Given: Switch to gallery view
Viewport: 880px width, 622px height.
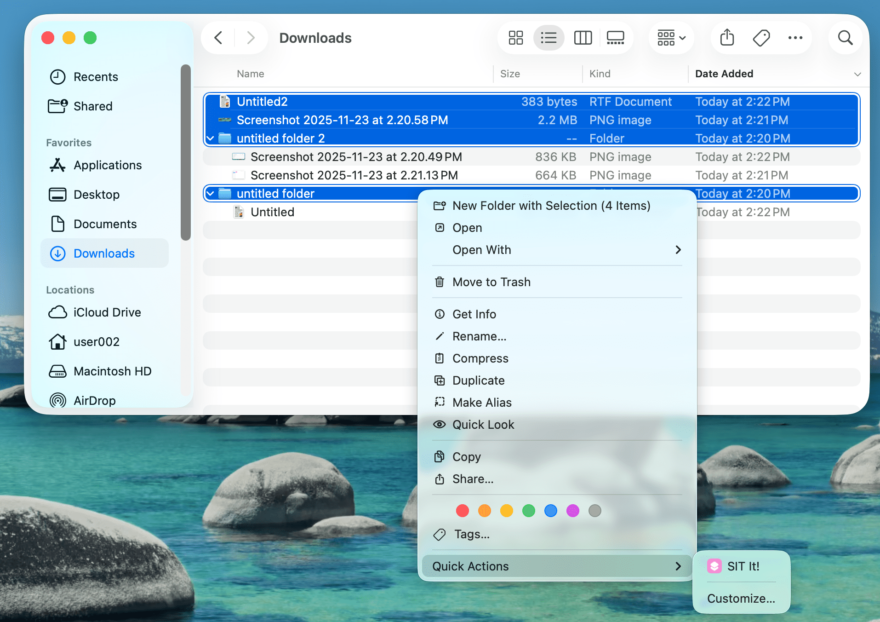Looking at the screenshot, I should click(x=615, y=38).
